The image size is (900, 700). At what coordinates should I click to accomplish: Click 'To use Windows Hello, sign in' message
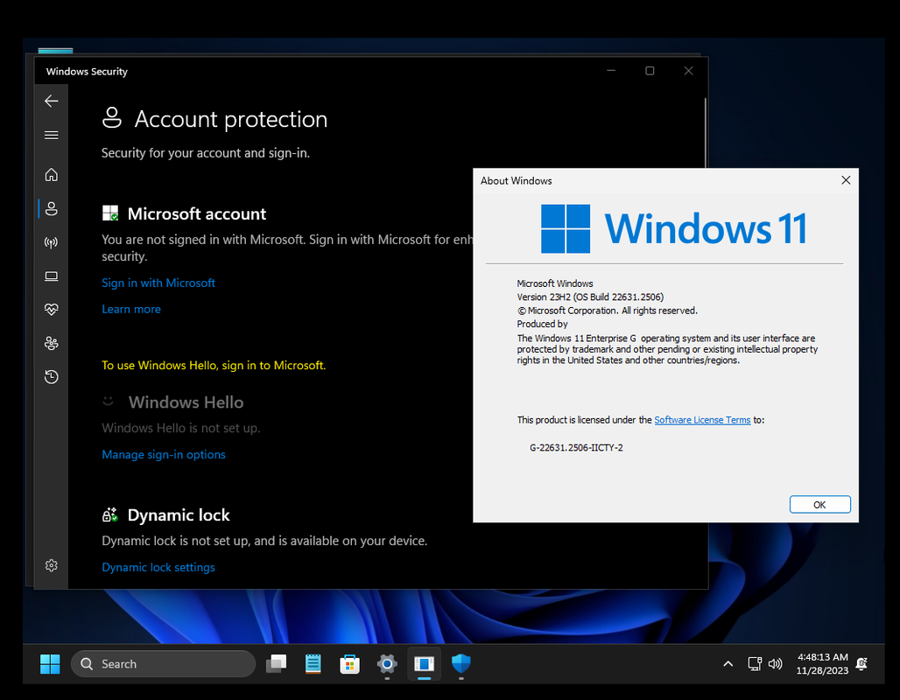click(x=214, y=365)
